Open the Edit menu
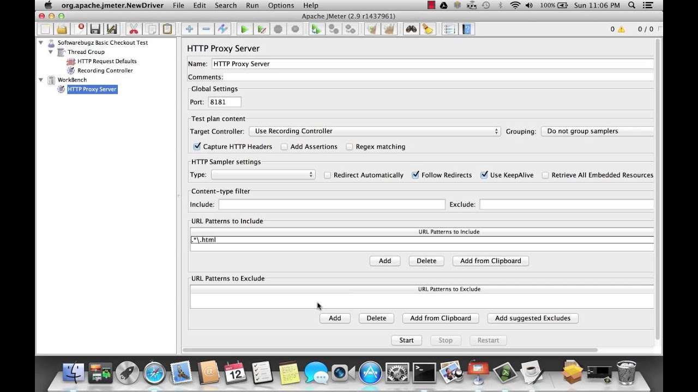Viewport: 698px width, 392px height. coord(200,5)
